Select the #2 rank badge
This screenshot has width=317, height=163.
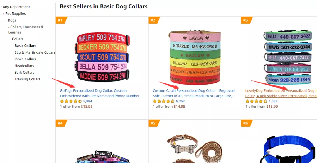coord(153,20)
